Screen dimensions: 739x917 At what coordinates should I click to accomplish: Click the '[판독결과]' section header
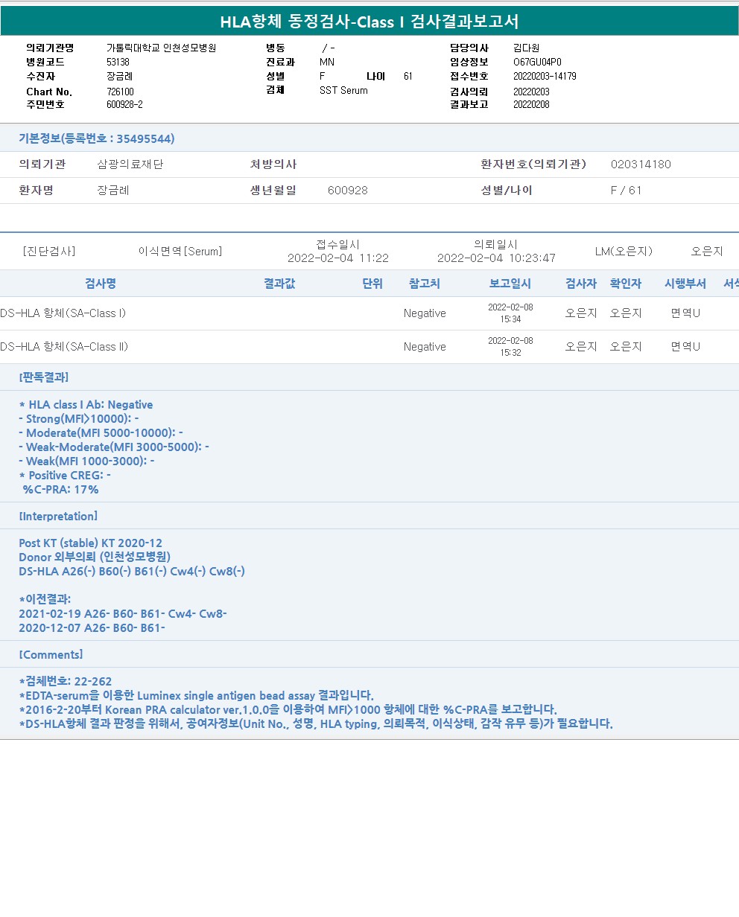(44, 377)
